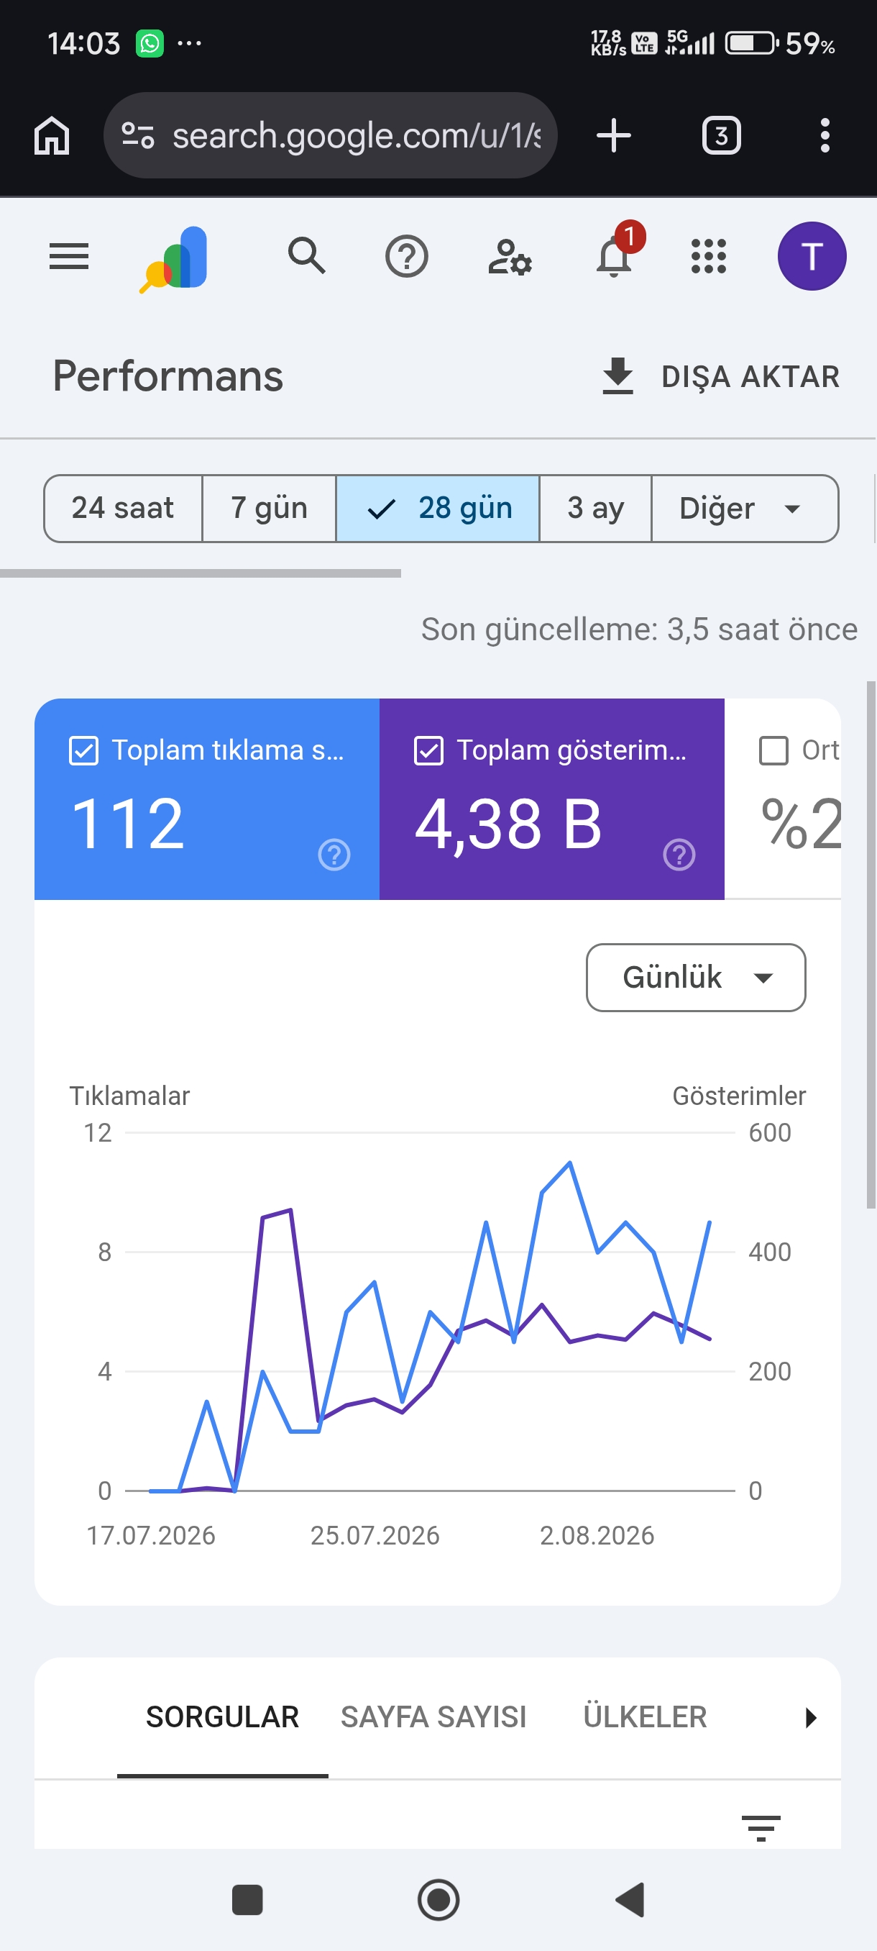Expand the Diğer date range dropdown
The width and height of the screenshot is (877, 1951).
coord(745,508)
